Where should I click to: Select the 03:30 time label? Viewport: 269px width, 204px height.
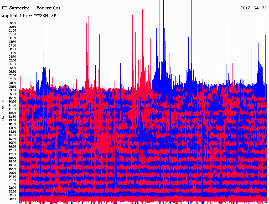(x=12, y=49)
